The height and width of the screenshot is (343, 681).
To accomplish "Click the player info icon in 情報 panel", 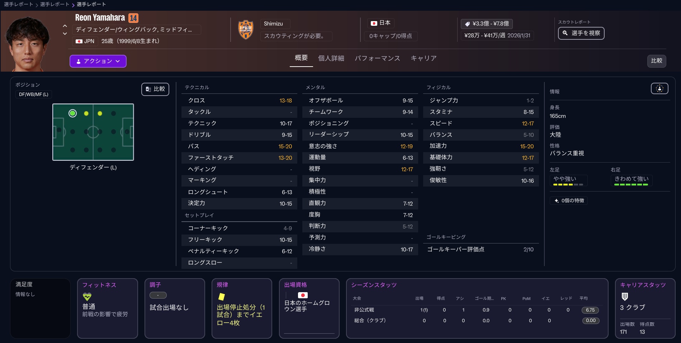I will click(x=659, y=88).
